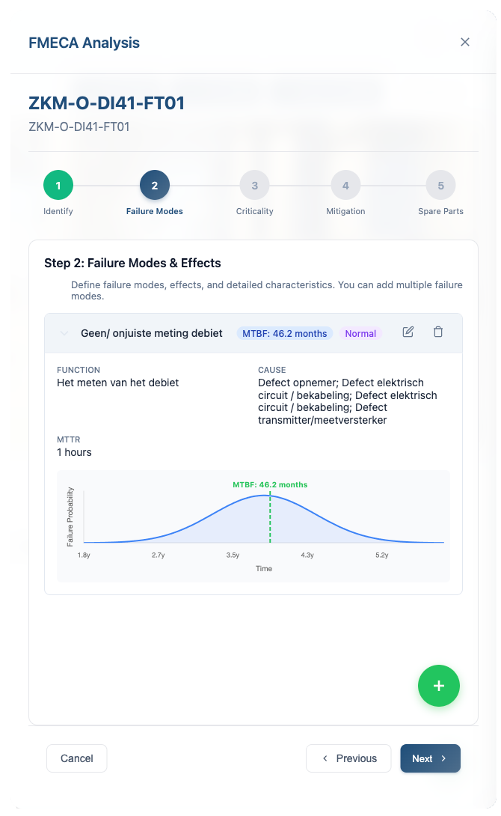Close the FMECA Analysis dialog

click(465, 42)
